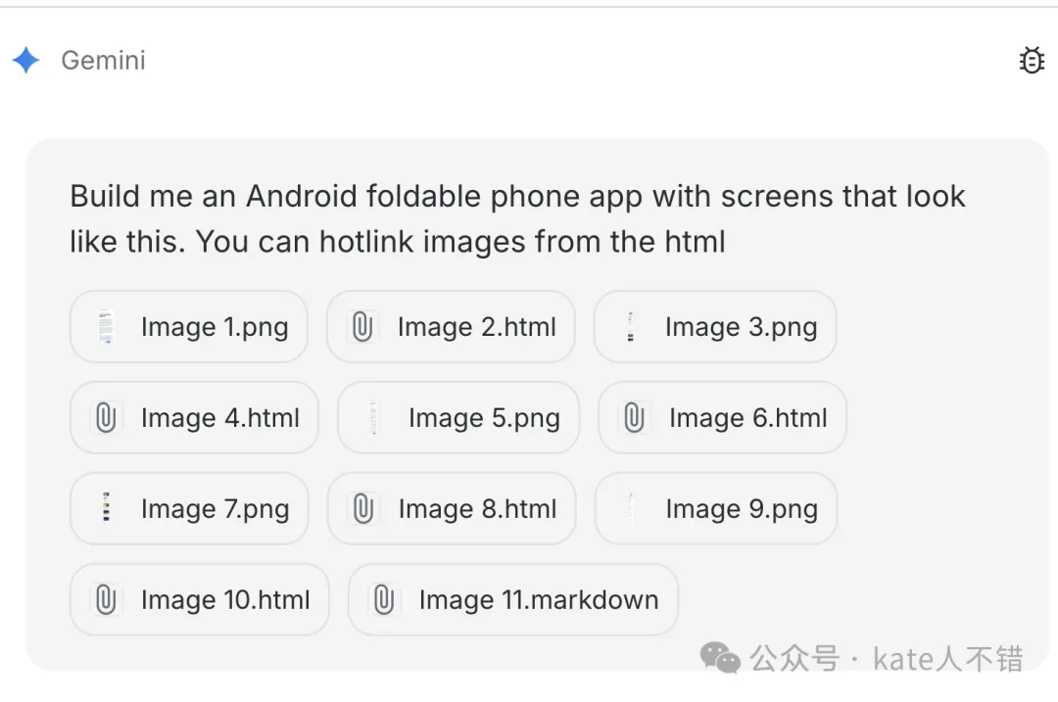Click the Gemini sparkle logo icon

pyautogui.click(x=26, y=61)
